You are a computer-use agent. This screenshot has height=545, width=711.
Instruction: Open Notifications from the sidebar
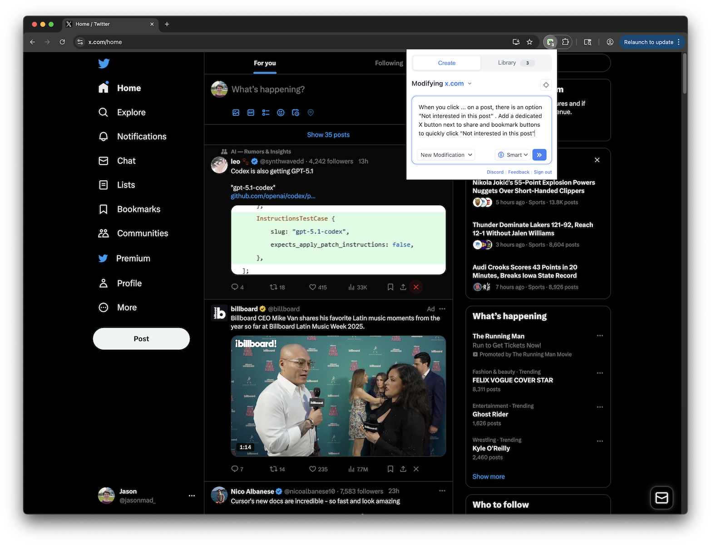point(141,136)
